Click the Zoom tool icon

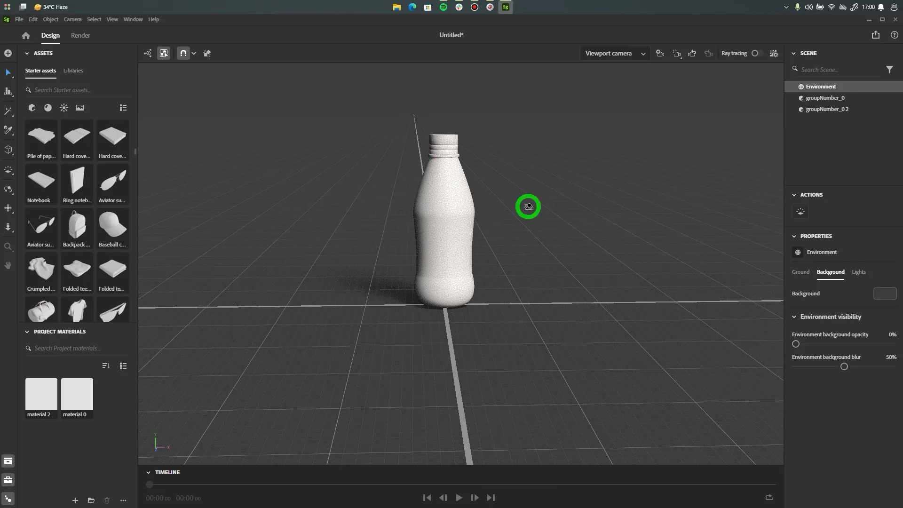point(8,246)
